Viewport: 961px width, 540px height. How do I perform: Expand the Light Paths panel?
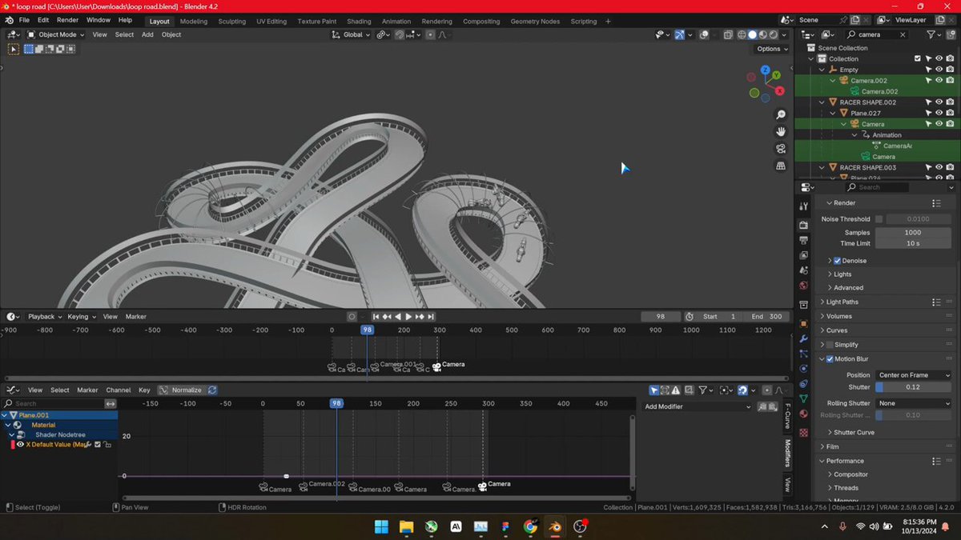(x=841, y=302)
